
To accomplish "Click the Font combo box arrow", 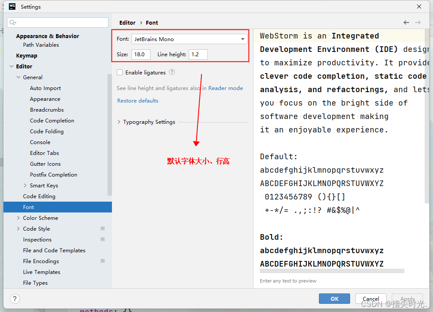I will [243, 39].
